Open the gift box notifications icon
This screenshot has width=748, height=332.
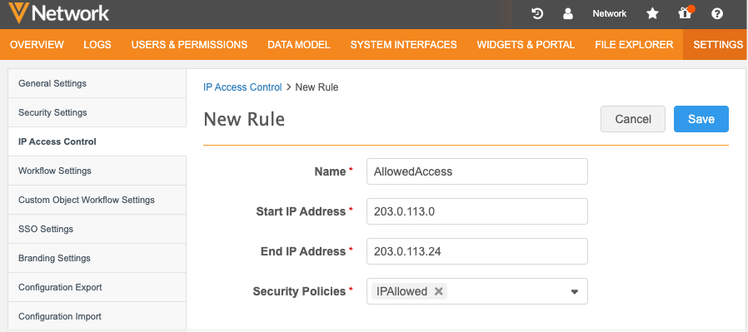pyautogui.click(x=685, y=13)
